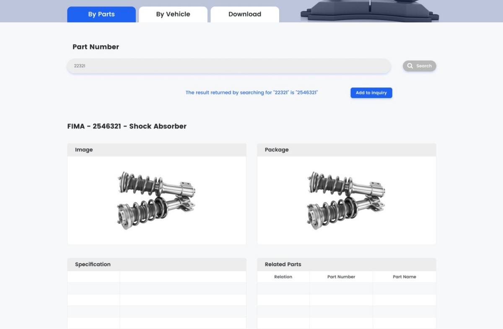Click the Package panel header
Viewport: 503px width, 329px height.
coord(346,150)
